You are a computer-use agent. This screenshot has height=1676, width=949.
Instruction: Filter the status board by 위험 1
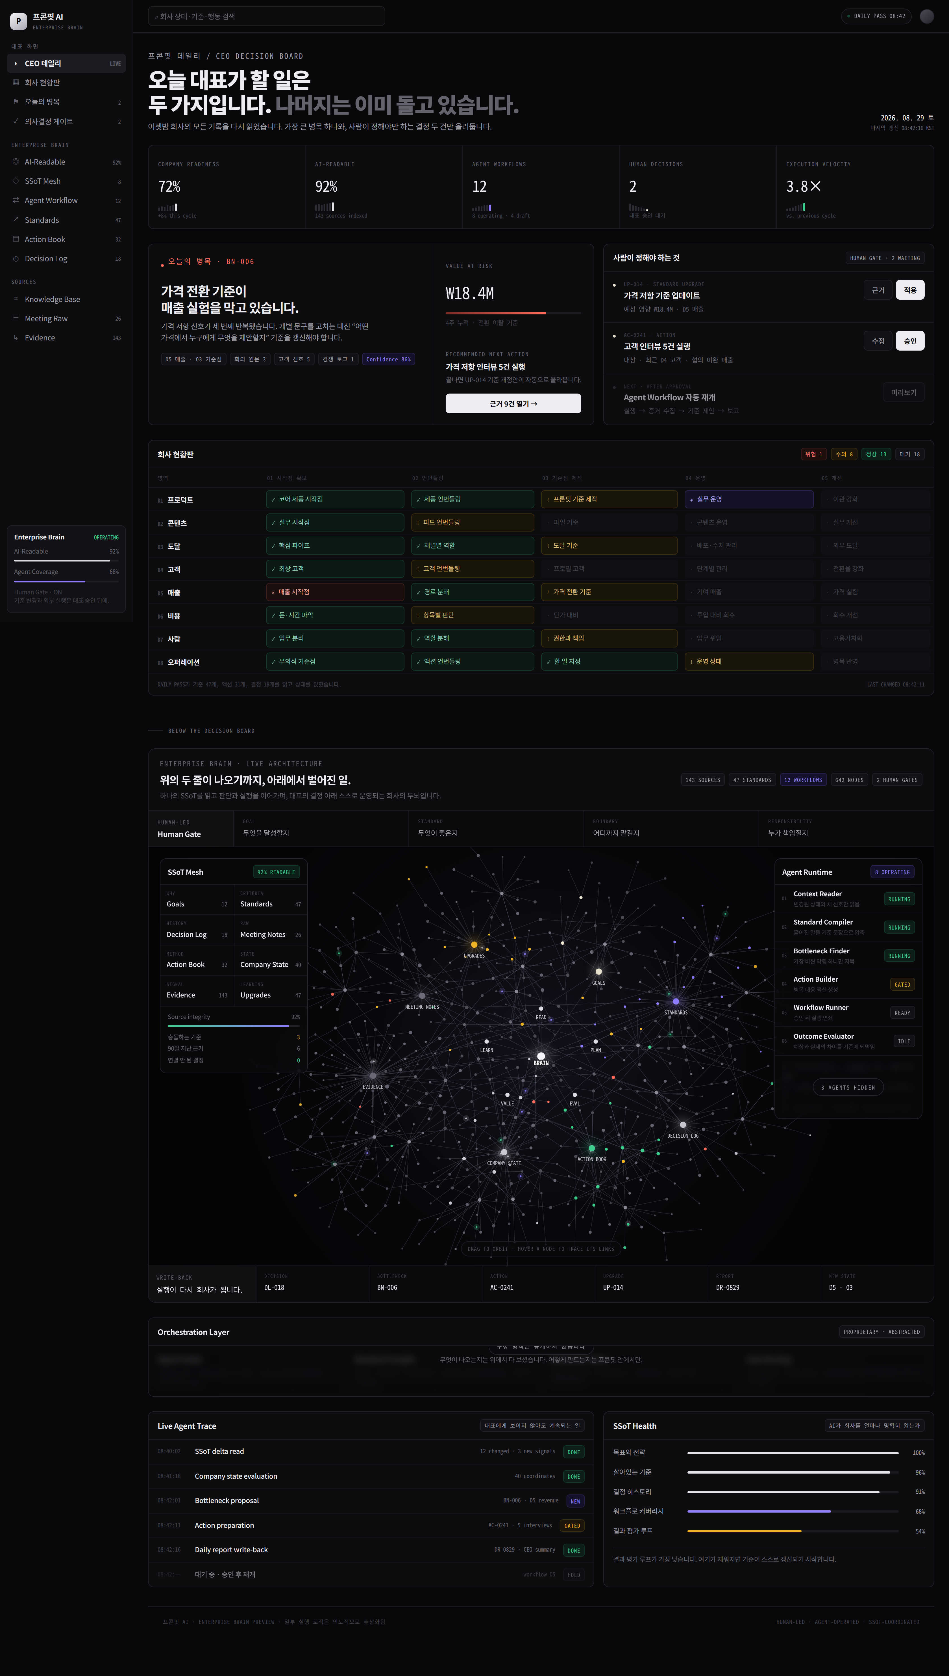click(x=814, y=455)
